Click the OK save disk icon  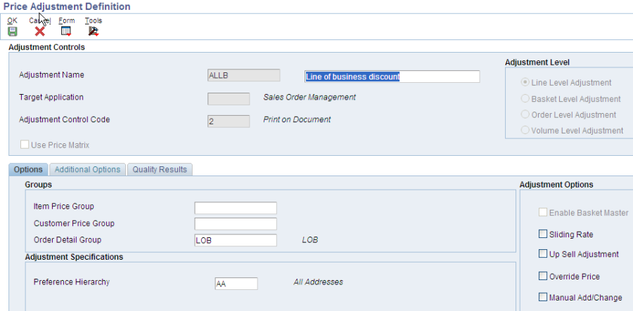pyautogui.click(x=13, y=32)
